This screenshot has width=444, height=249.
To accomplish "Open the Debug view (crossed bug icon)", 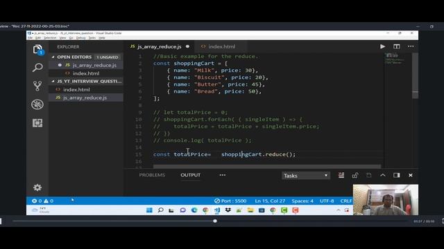I will (x=37, y=104).
